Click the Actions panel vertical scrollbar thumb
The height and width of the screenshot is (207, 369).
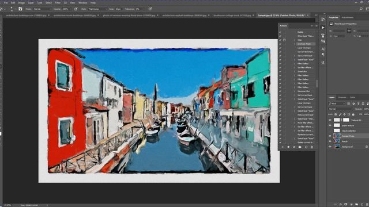coord(317,83)
